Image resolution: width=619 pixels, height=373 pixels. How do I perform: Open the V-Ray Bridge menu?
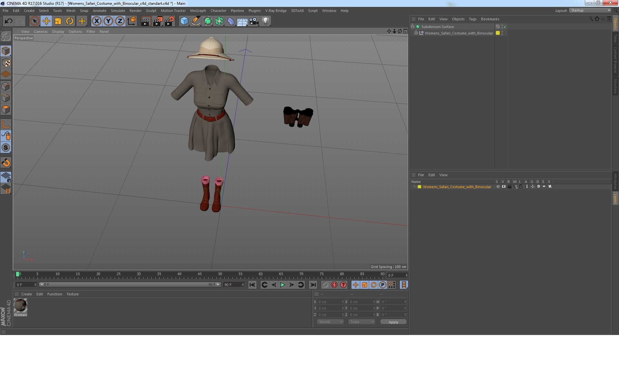click(276, 11)
